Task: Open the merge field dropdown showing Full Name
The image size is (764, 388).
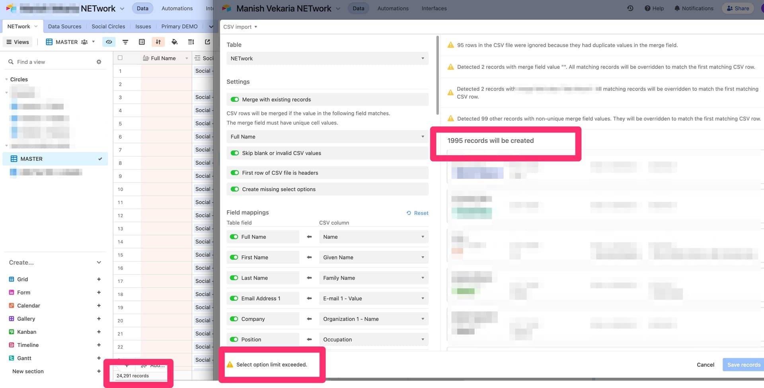Action: 327,136
